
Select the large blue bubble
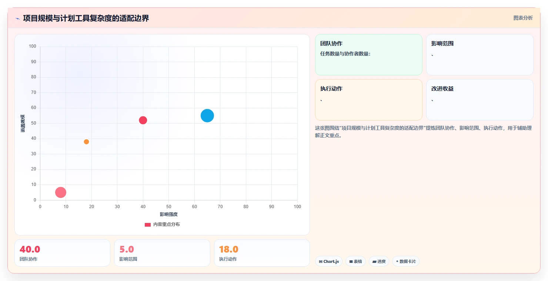tap(207, 116)
